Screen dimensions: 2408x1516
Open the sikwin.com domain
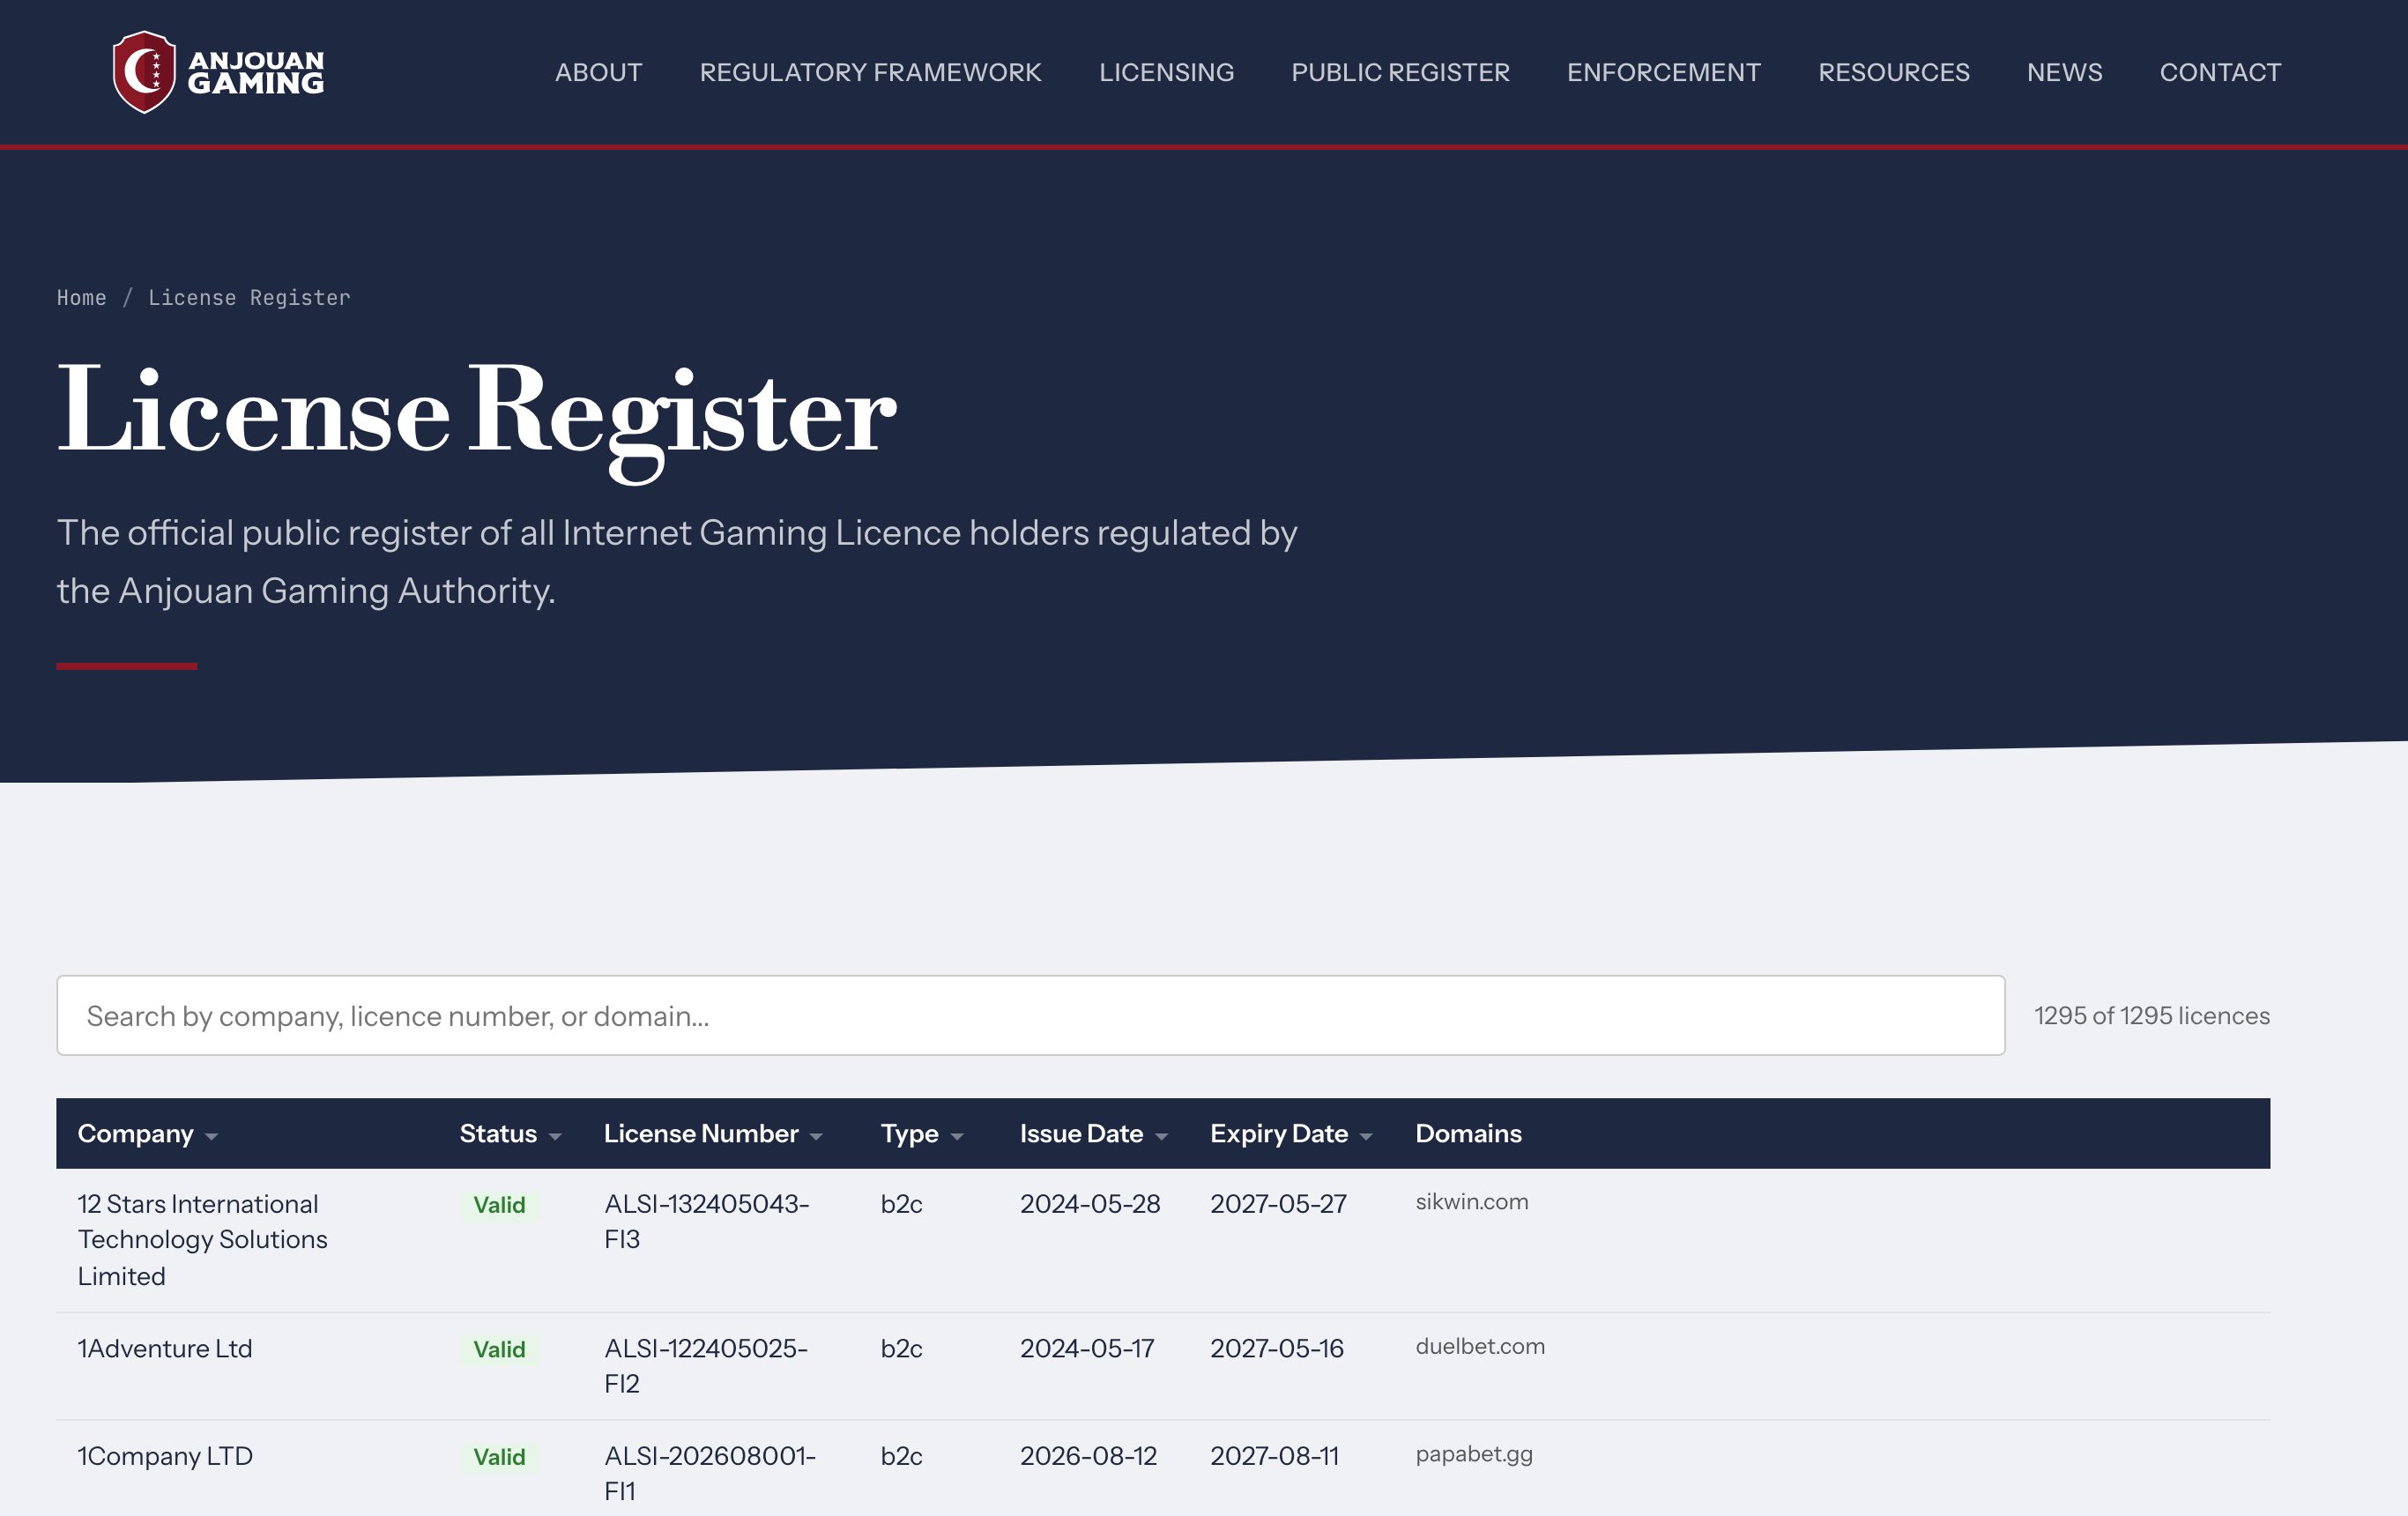click(1471, 1201)
